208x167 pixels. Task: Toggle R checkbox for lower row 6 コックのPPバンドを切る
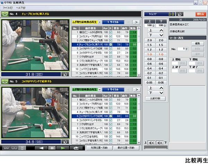[111, 120]
